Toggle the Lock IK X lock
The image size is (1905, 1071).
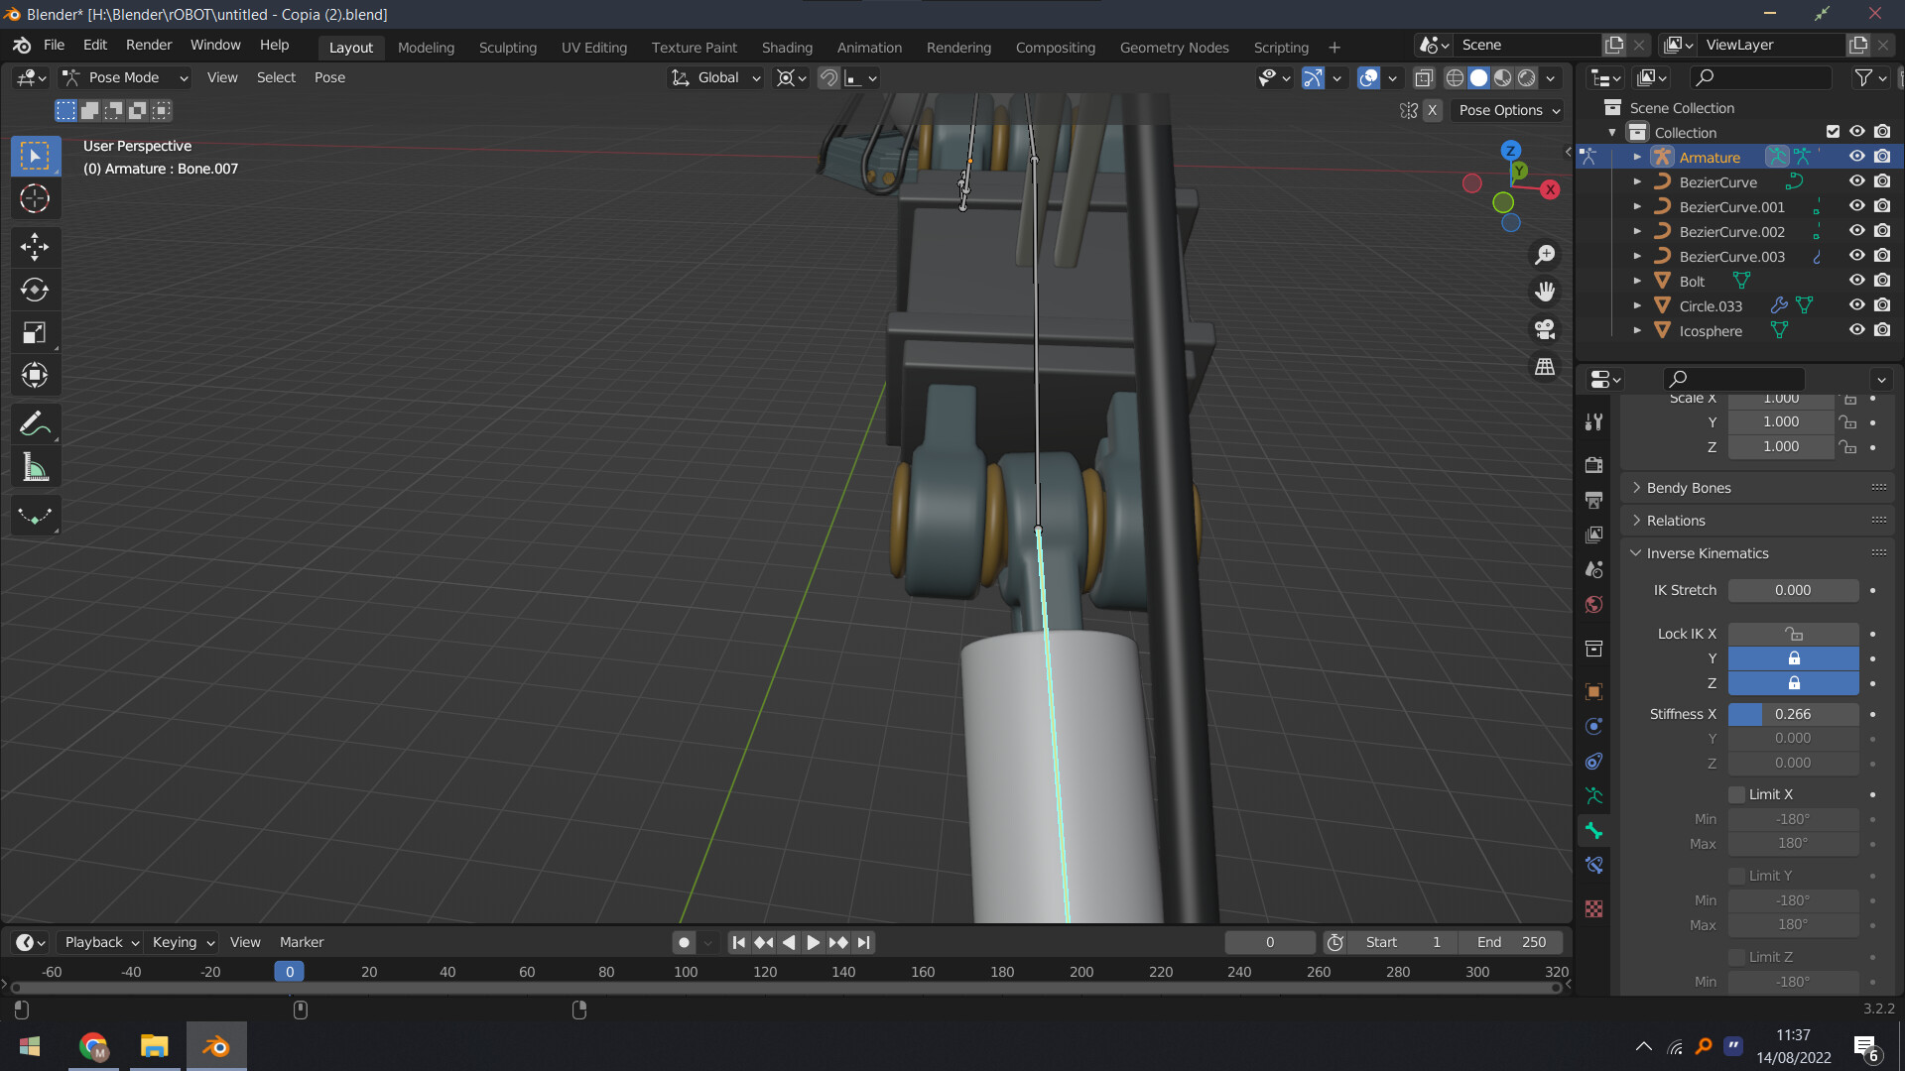coord(1793,634)
